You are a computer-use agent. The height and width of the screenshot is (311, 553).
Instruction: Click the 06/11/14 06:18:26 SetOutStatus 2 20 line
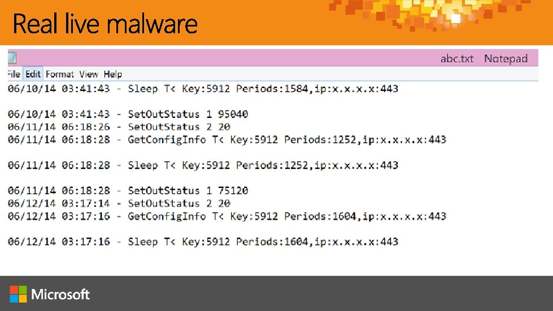[119, 127]
